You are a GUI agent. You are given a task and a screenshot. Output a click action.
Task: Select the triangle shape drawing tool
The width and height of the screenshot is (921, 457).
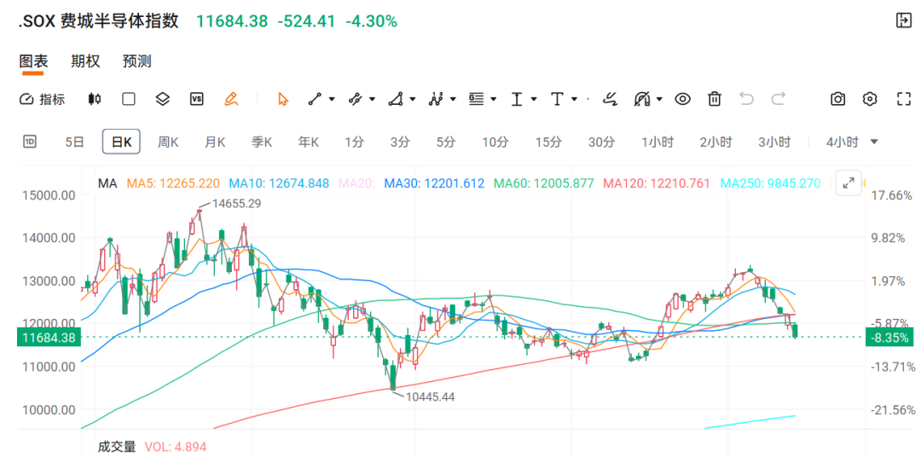click(x=396, y=99)
